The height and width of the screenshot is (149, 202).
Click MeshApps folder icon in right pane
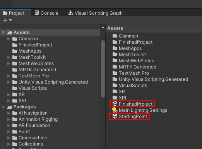pyautogui.click(x=115, y=48)
